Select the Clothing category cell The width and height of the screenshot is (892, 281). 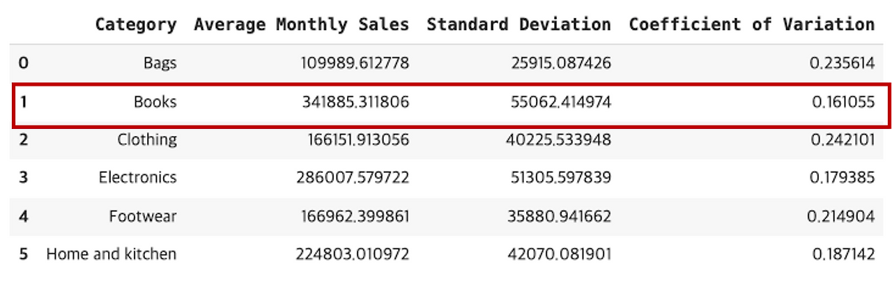[x=147, y=139]
